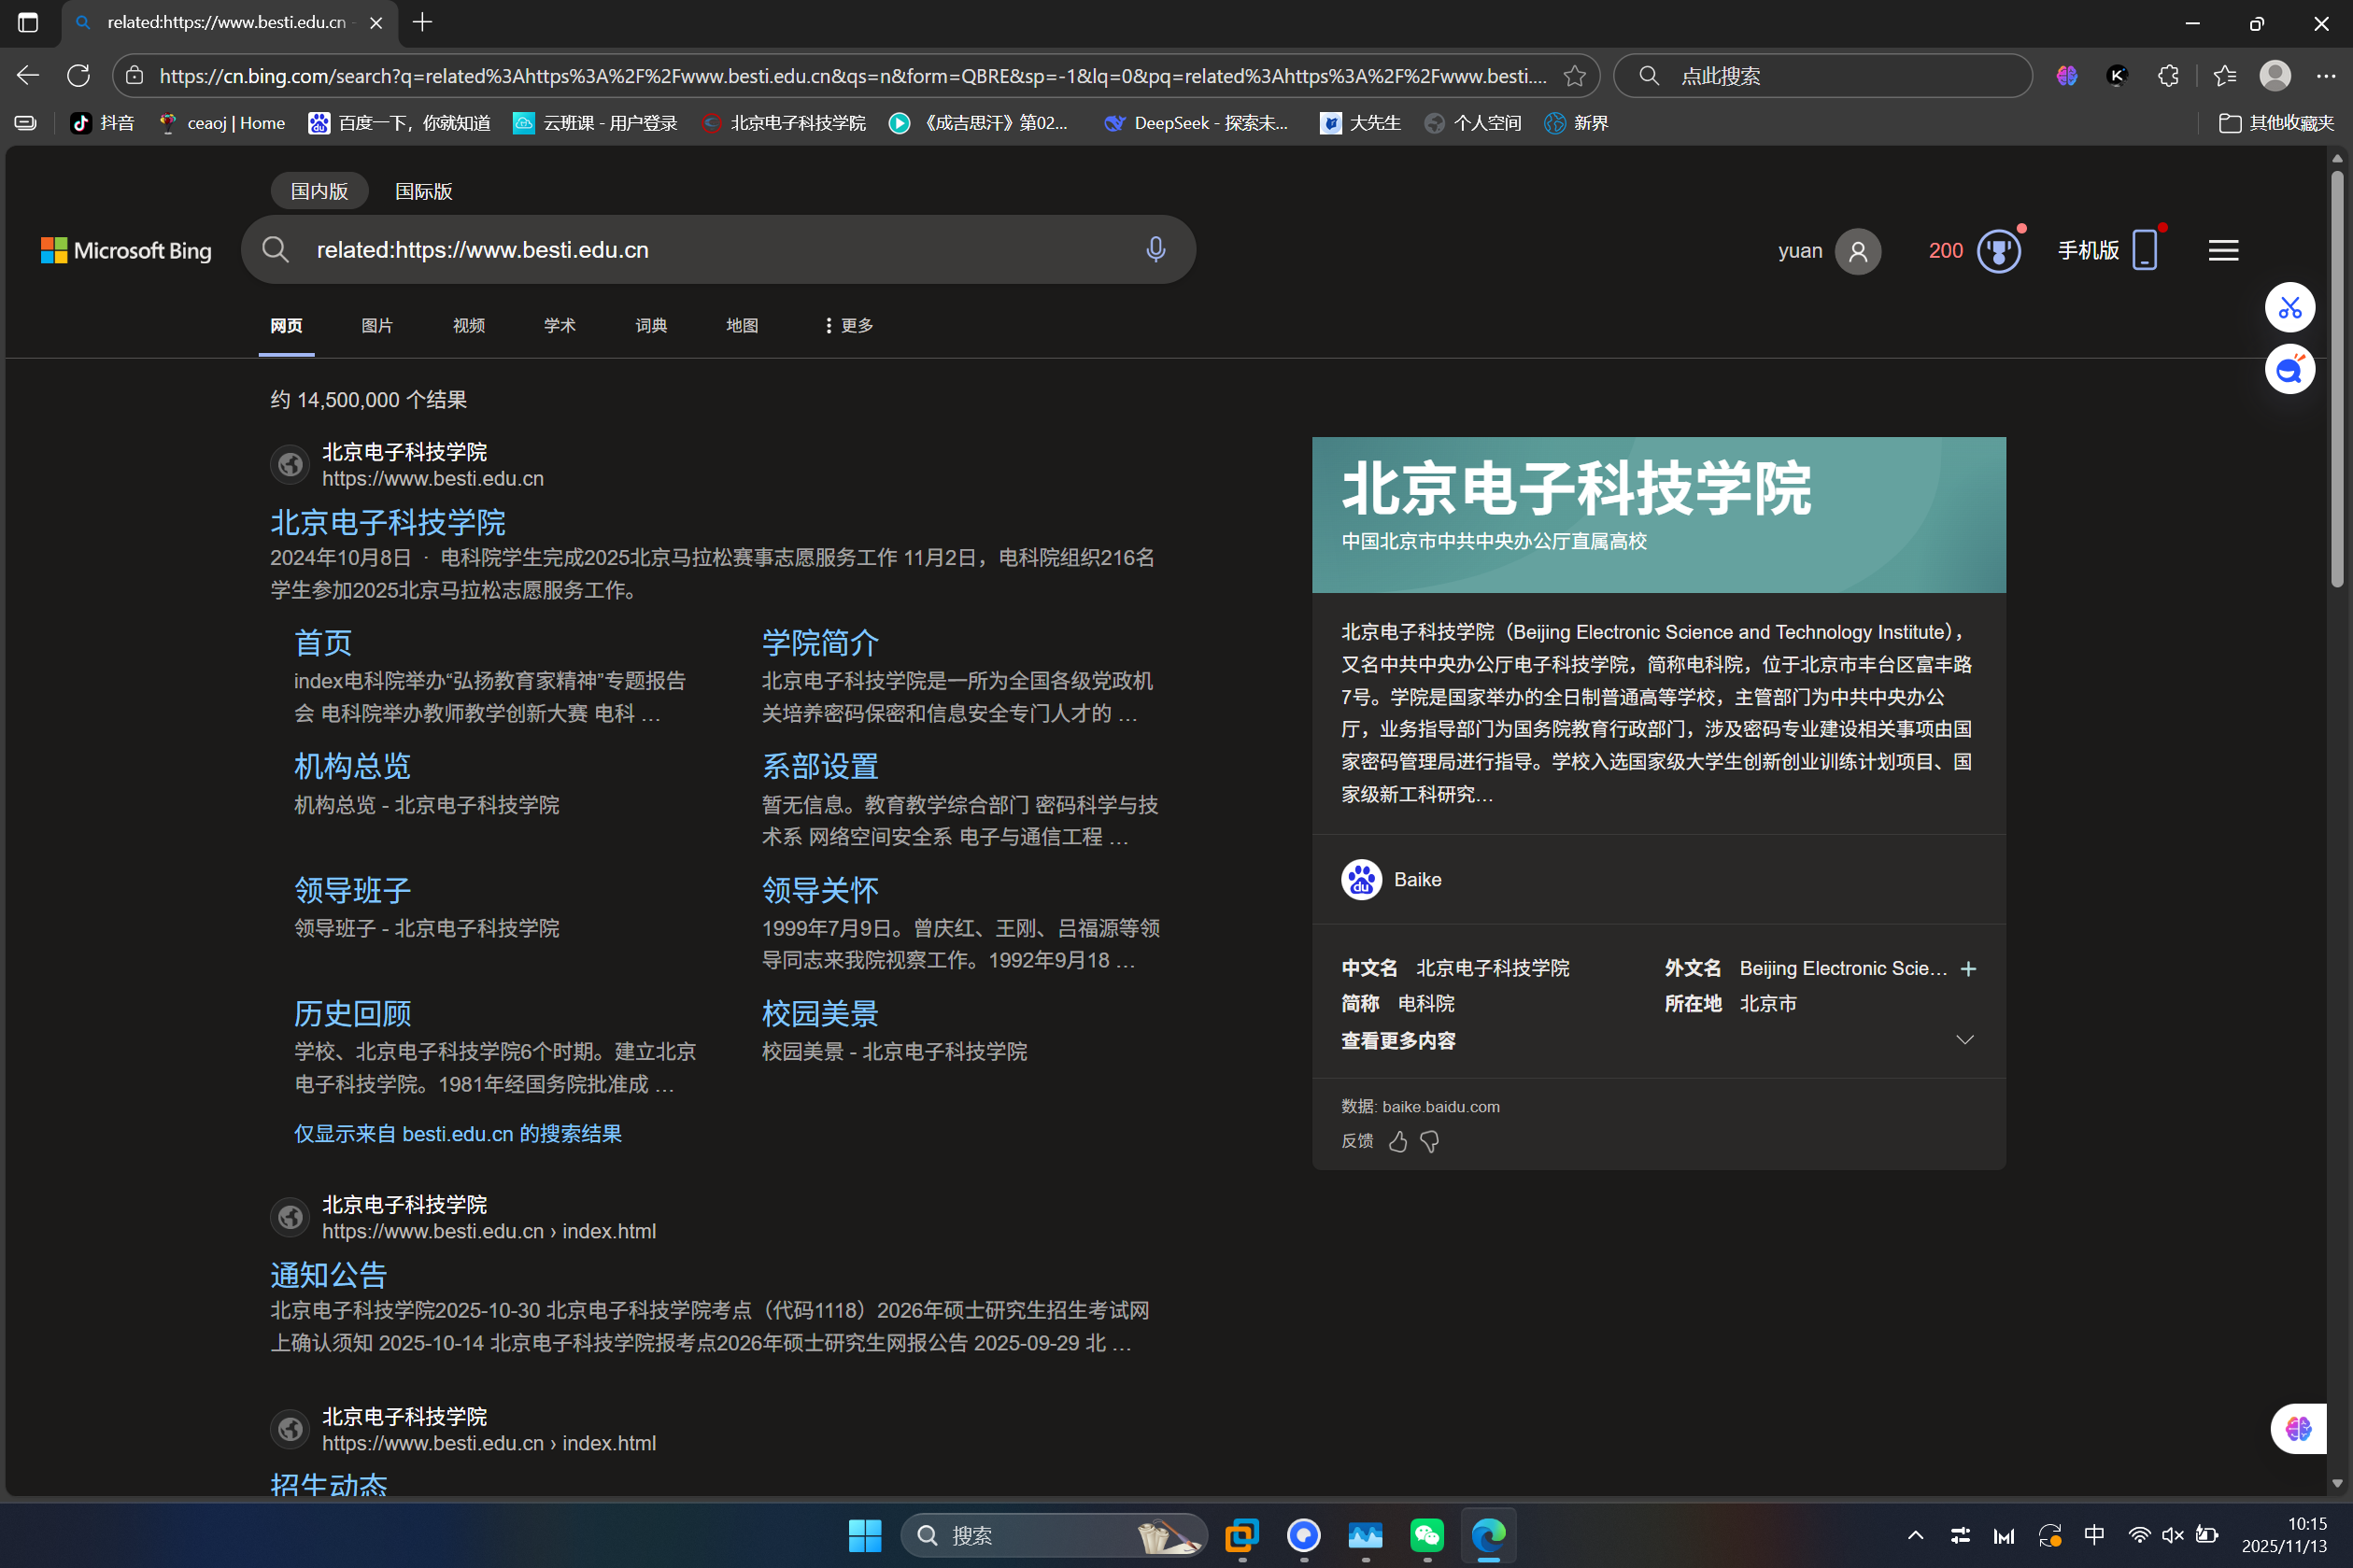Viewport: 2353px width, 1568px height.
Task: Open the 学院简介 sitelink
Action: click(x=819, y=643)
